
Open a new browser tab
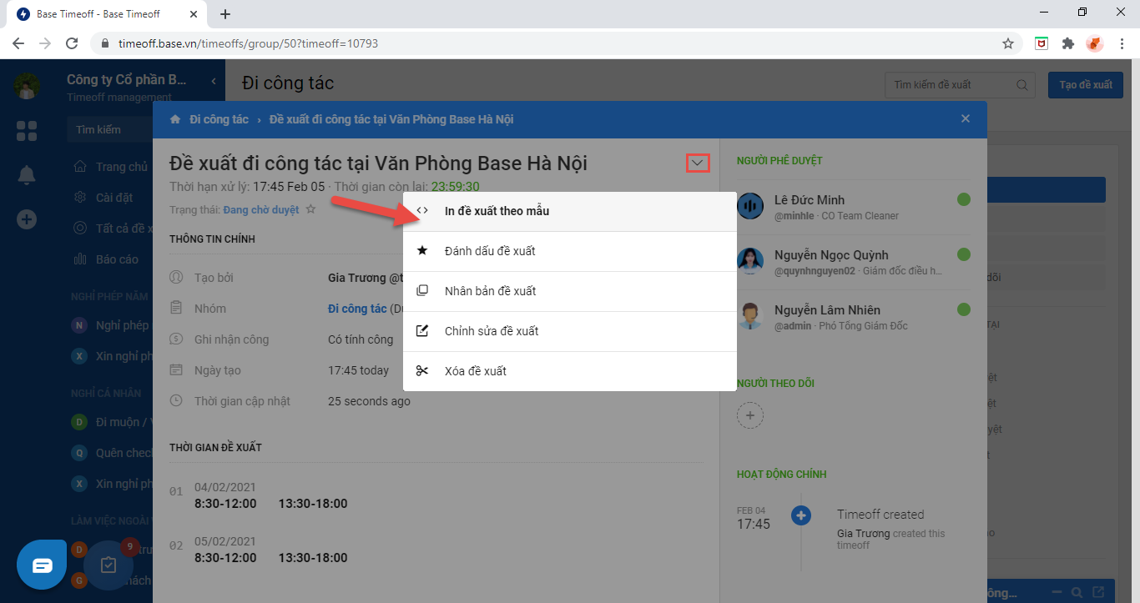pyautogui.click(x=225, y=14)
